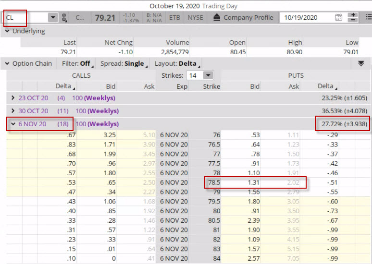Viewport: 372px width, 264px height.
Task: Click the Option Chain settings arrow icon
Action: tap(361, 63)
